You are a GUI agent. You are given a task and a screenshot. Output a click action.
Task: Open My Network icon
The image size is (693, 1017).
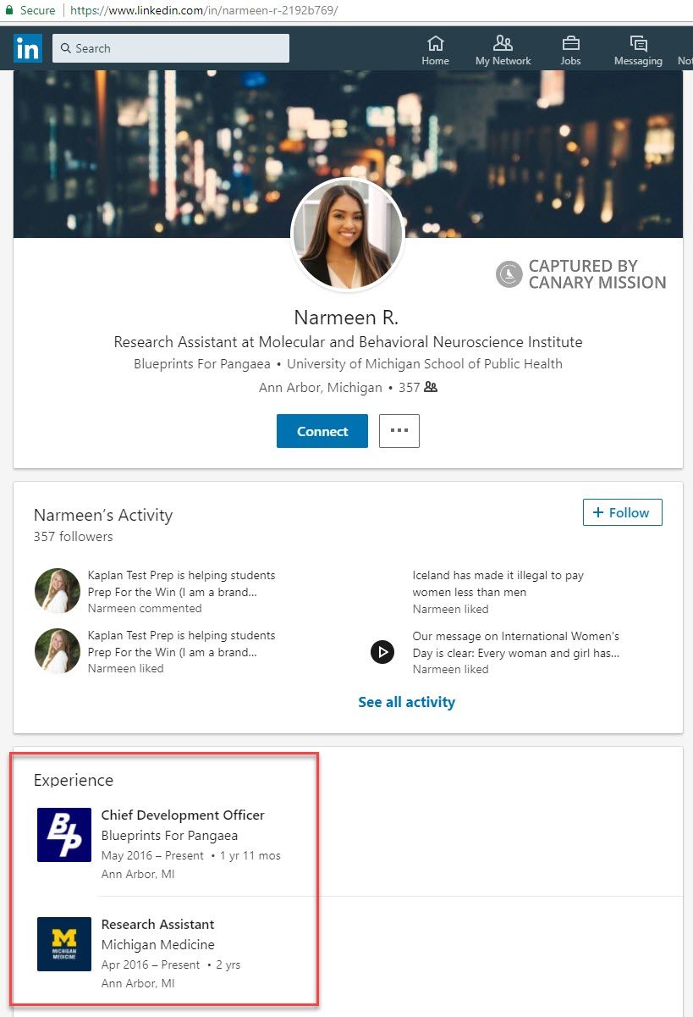pyautogui.click(x=503, y=43)
